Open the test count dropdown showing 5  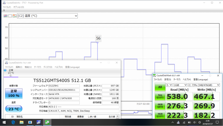[x=169, y=85]
